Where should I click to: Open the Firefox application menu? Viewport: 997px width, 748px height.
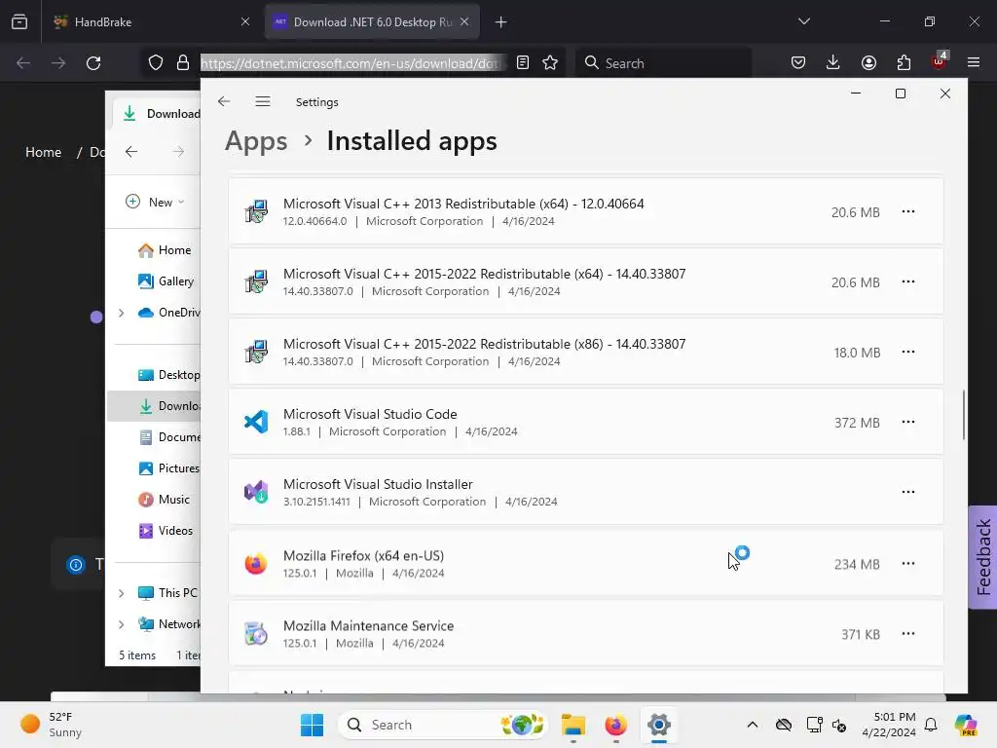pos(974,62)
